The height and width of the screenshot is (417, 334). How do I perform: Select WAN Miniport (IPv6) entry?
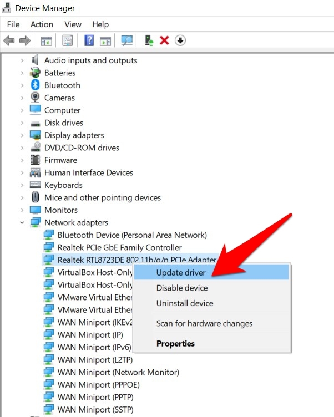coord(94,347)
